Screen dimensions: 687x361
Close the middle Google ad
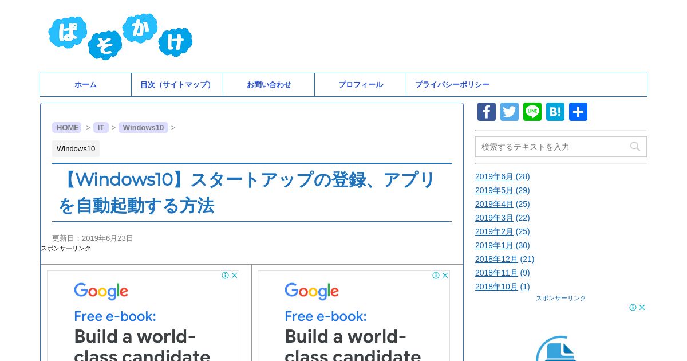click(x=445, y=276)
